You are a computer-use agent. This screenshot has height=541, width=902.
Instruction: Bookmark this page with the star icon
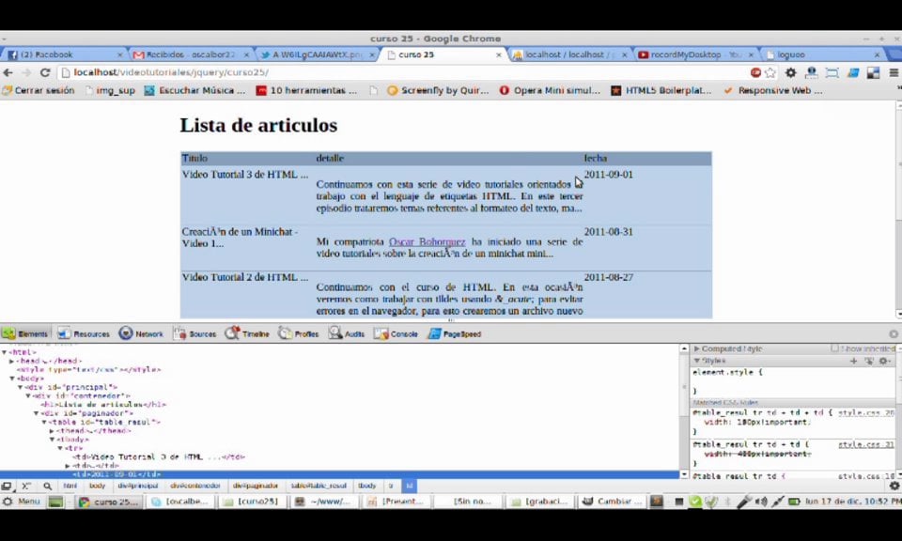tap(770, 72)
